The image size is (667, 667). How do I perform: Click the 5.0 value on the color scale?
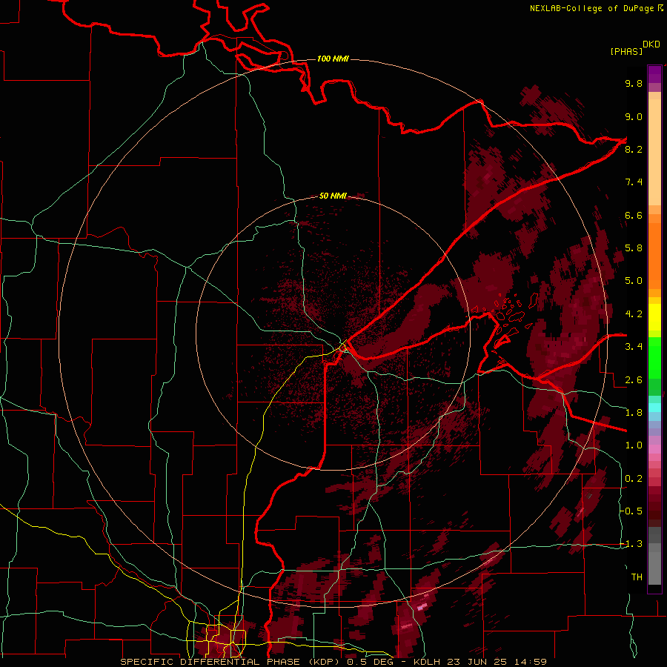[x=634, y=281]
